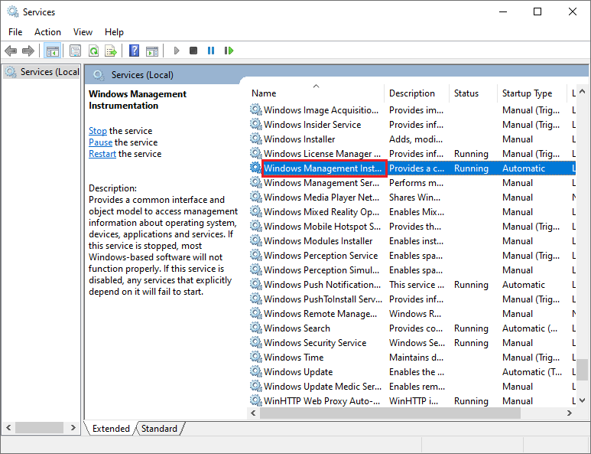Select Windows Push Notification... service
This screenshot has height=454, width=591.
click(x=323, y=285)
